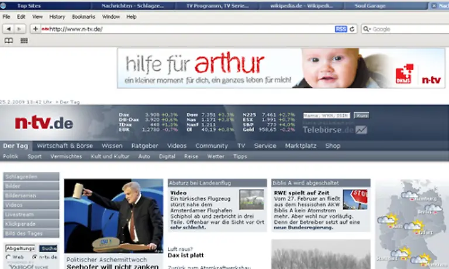Open the Window menu
Screen dimensions: 449x269
pos(111,16)
